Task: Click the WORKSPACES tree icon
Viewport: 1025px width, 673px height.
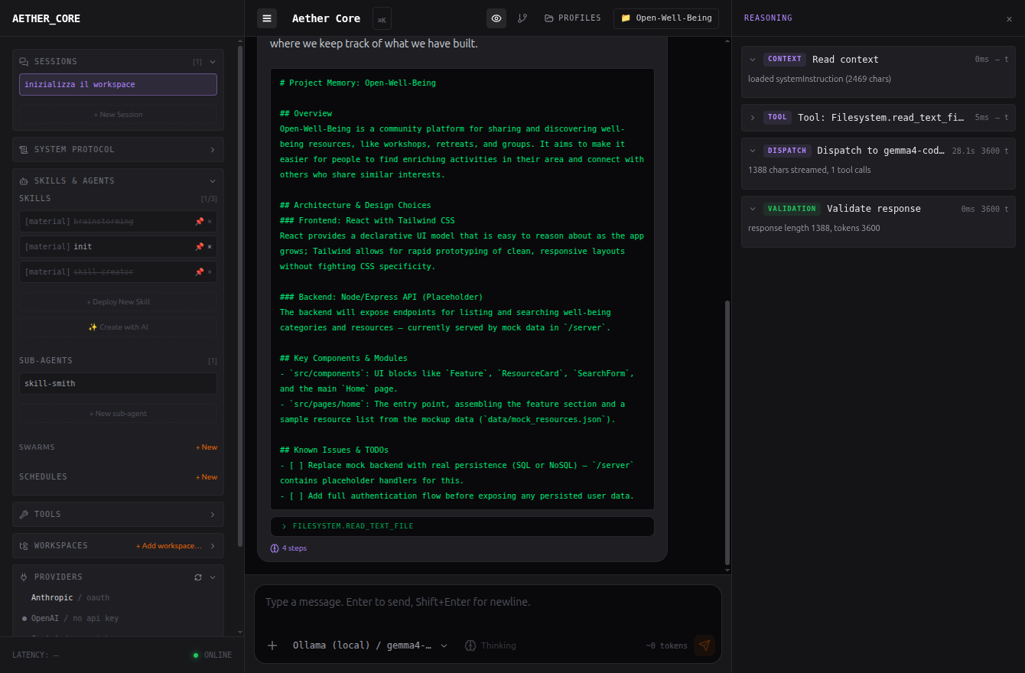Action: (24, 545)
